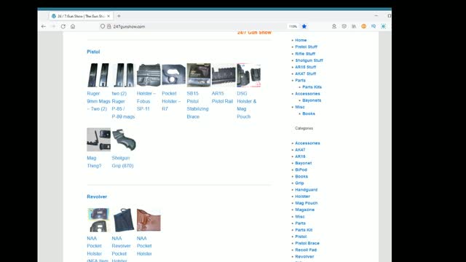This screenshot has height=262, width=466.
Task: Reload the page with refresh icon
Action: [63, 26]
